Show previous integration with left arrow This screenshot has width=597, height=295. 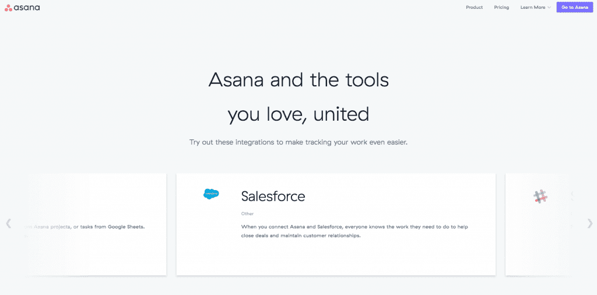coord(8,223)
